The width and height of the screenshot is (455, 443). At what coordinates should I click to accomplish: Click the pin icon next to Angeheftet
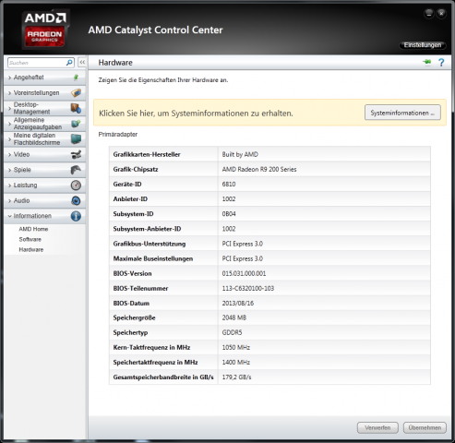(76, 78)
